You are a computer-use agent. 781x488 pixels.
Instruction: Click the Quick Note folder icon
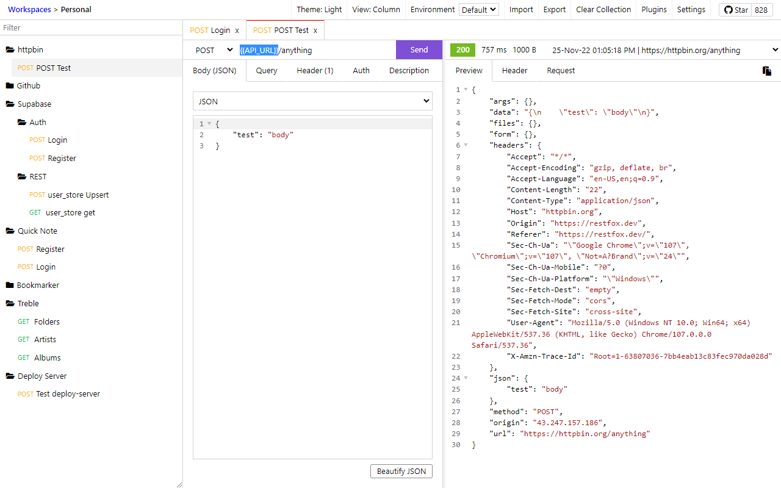[x=10, y=231]
